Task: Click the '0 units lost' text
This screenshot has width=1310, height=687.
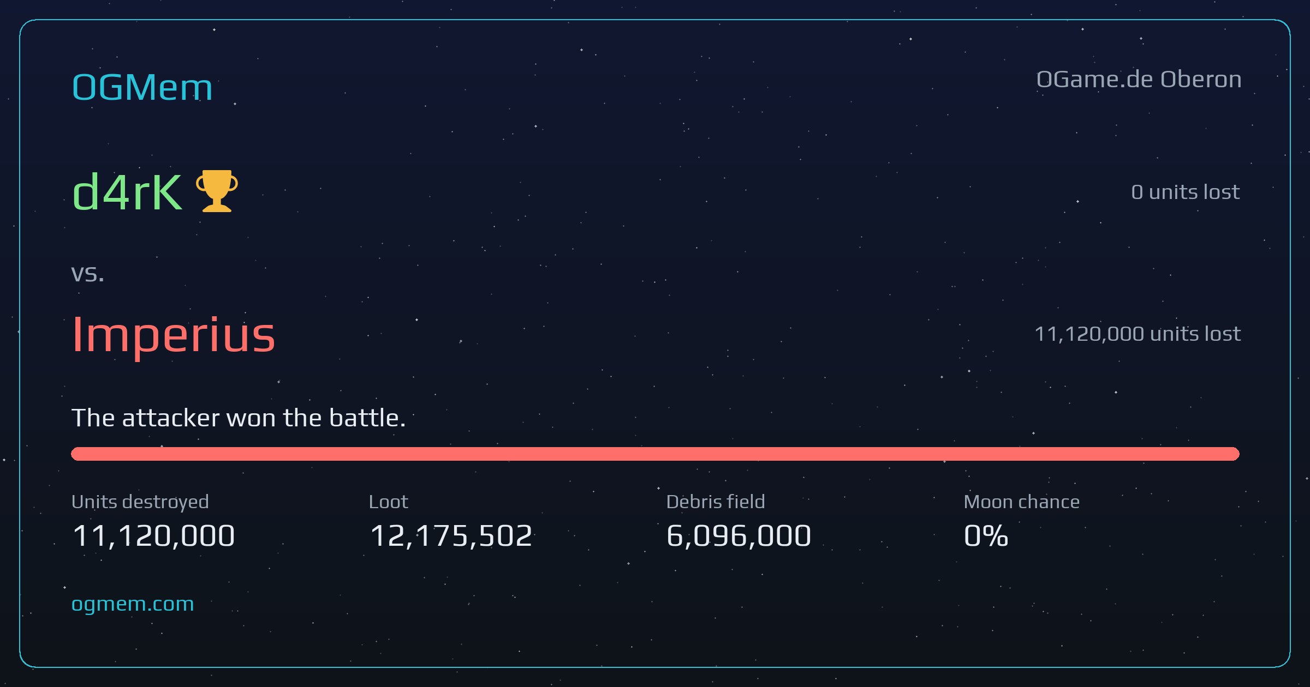Action: tap(1186, 192)
